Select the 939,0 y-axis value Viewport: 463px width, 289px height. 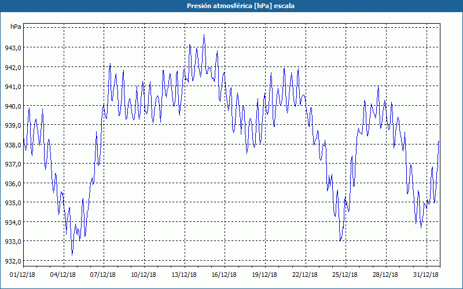(13, 125)
